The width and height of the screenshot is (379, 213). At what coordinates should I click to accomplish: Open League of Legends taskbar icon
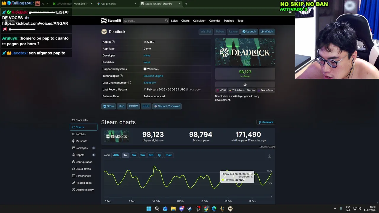tap(222, 209)
